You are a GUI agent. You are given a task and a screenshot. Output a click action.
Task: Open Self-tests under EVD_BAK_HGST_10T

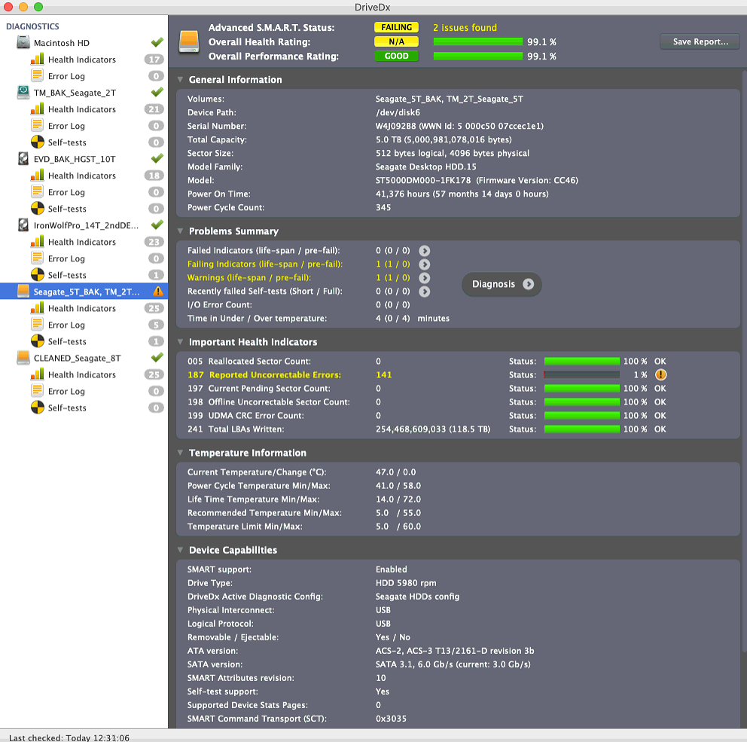67,209
